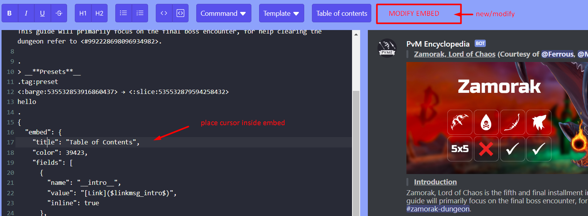The height and width of the screenshot is (216, 588).
Task: Click Table of contents button
Action: [342, 13]
